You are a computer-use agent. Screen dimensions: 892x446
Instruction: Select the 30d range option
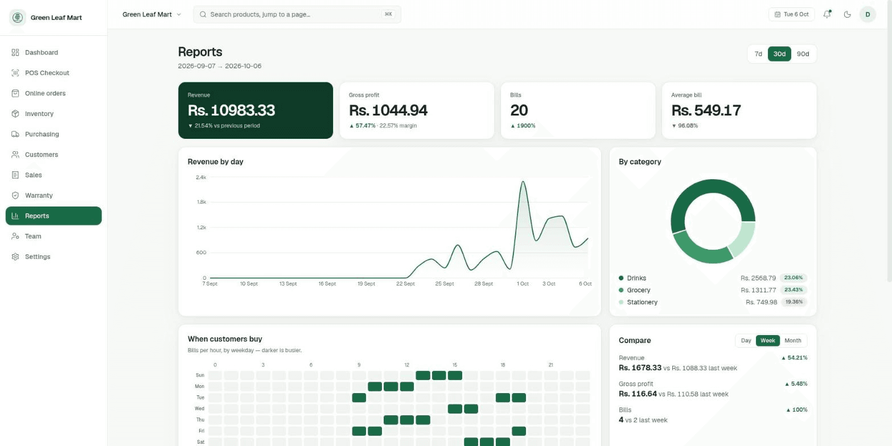point(779,54)
